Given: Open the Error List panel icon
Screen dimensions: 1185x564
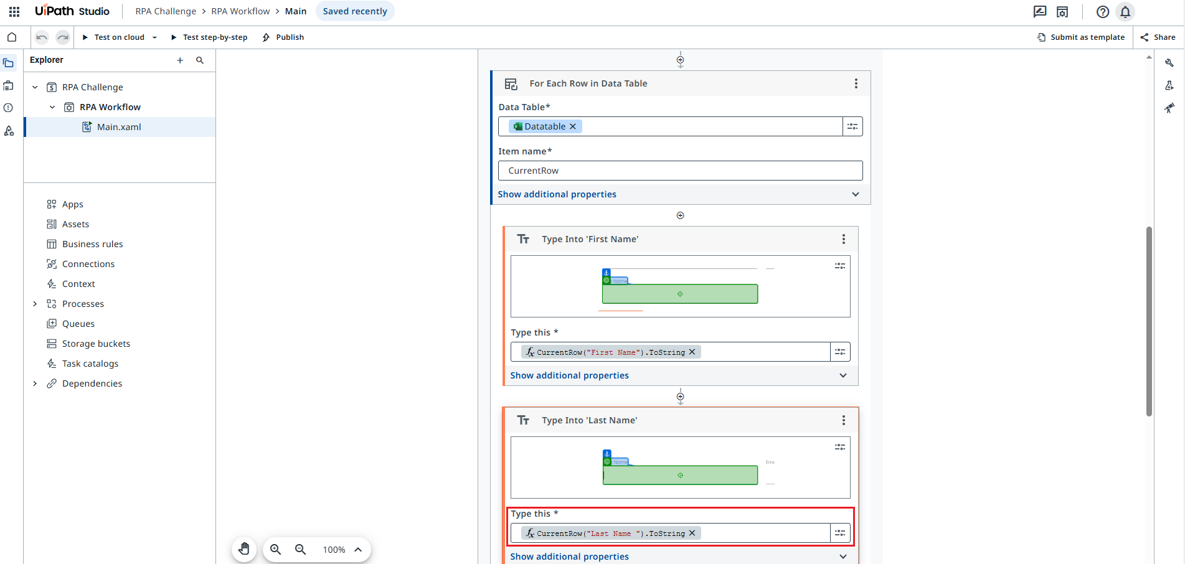Looking at the screenshot, I should click(x=9, y=108).
